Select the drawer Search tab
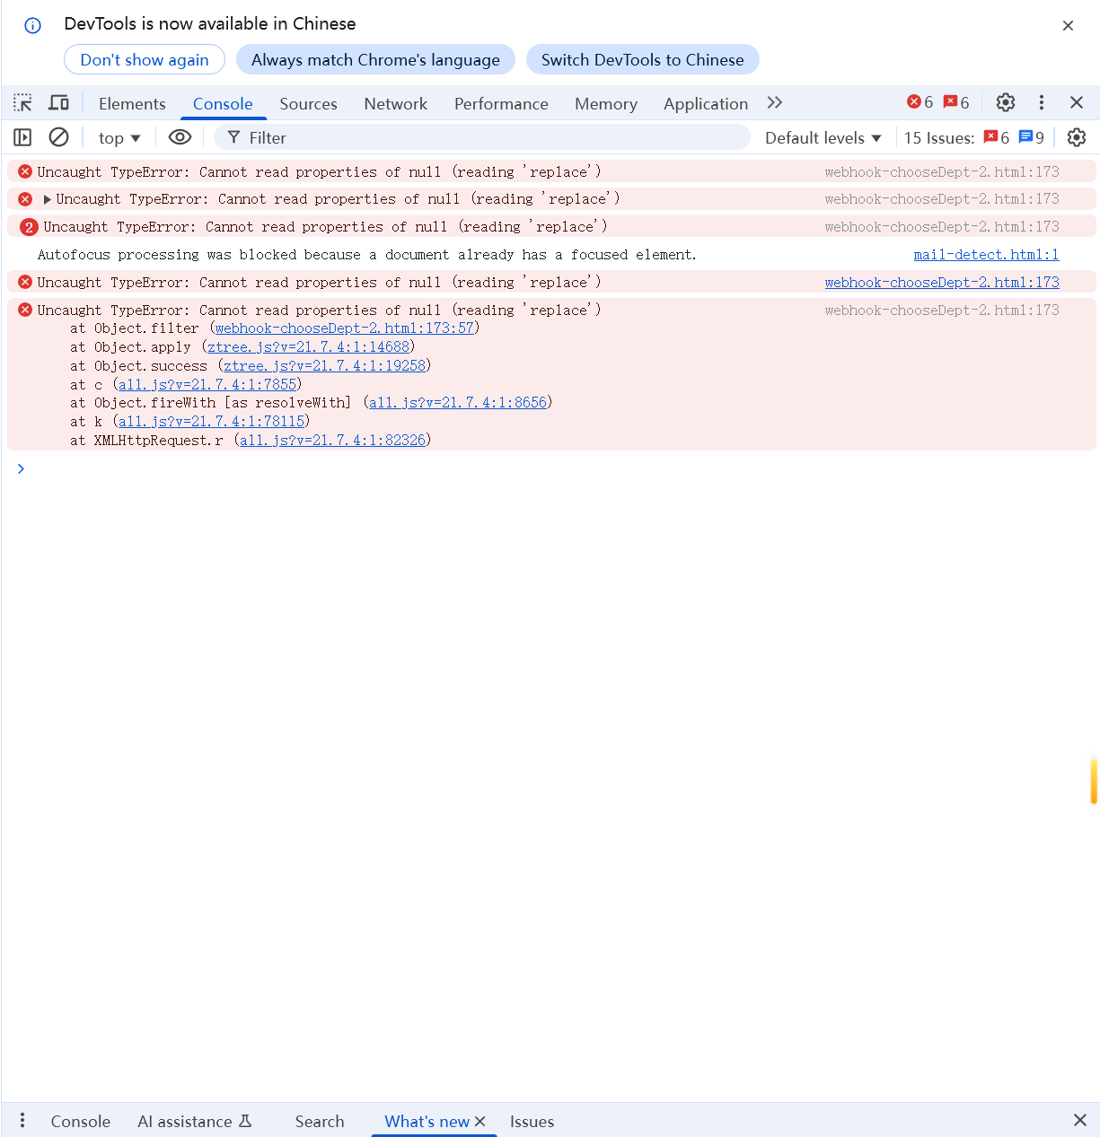The height and width of the screenshot is (1137, 1100). pyautogui.click(x=320, y=1121)
